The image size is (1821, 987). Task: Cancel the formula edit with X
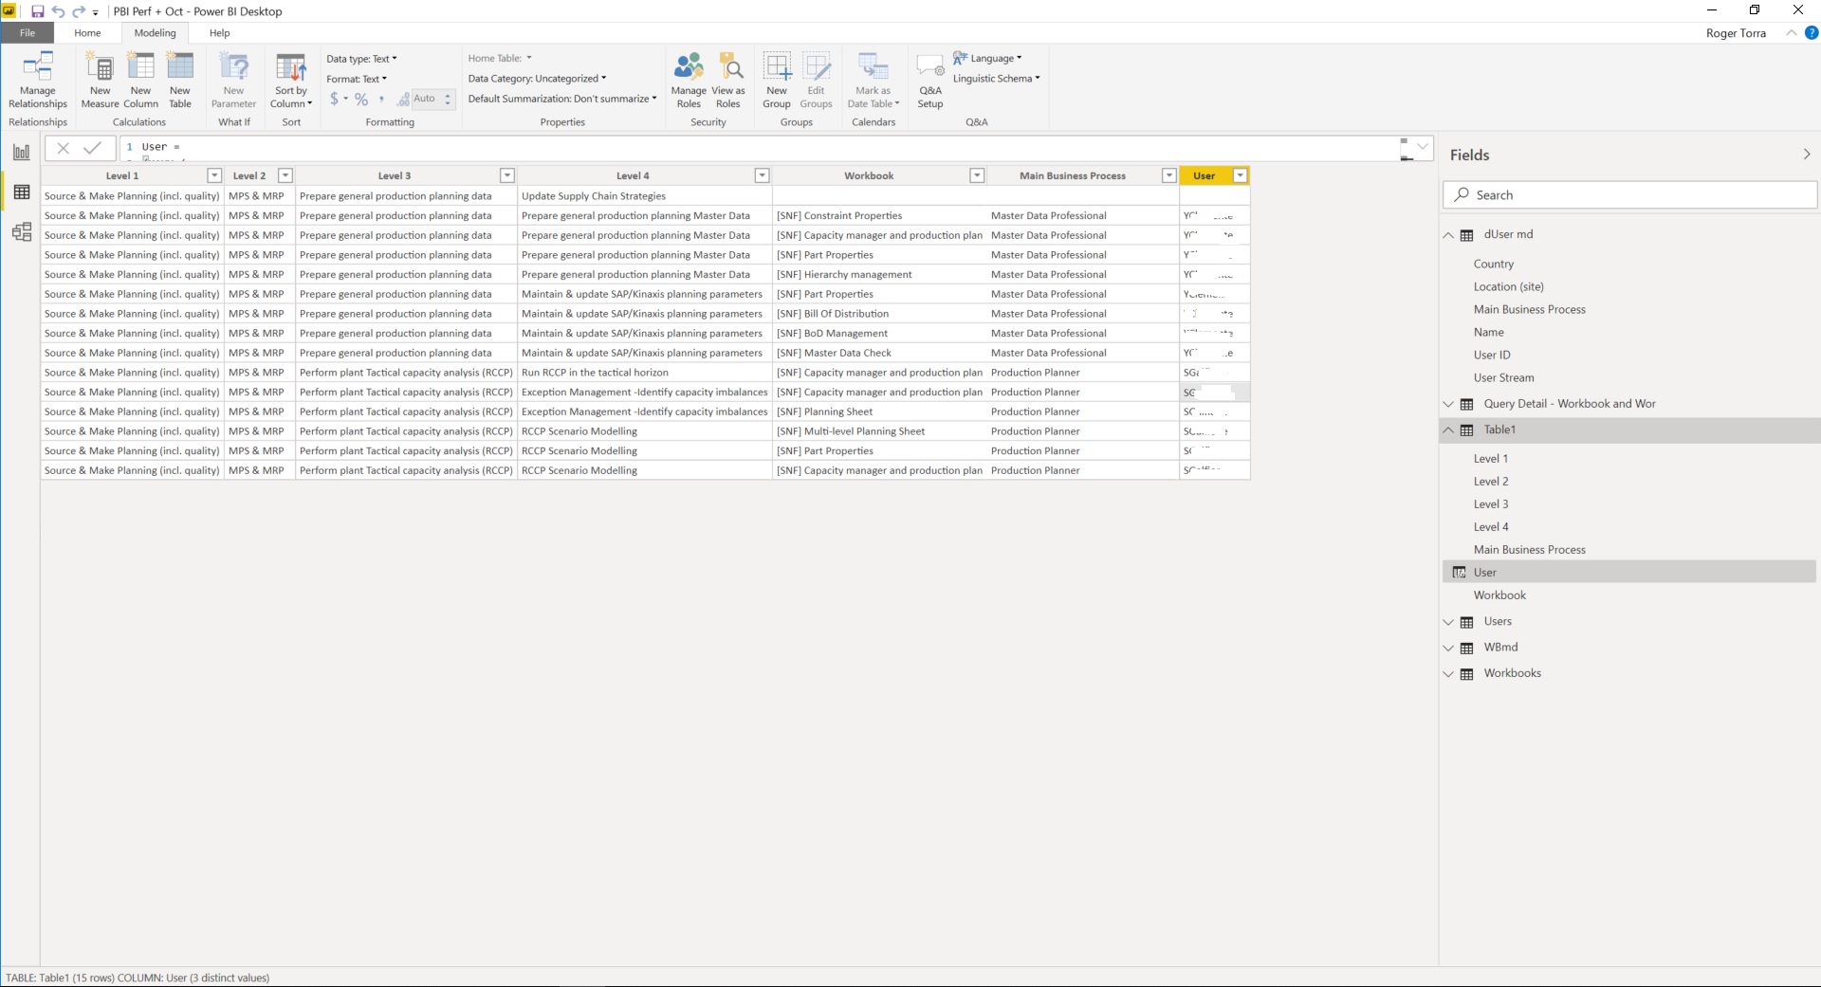[63, 148]
